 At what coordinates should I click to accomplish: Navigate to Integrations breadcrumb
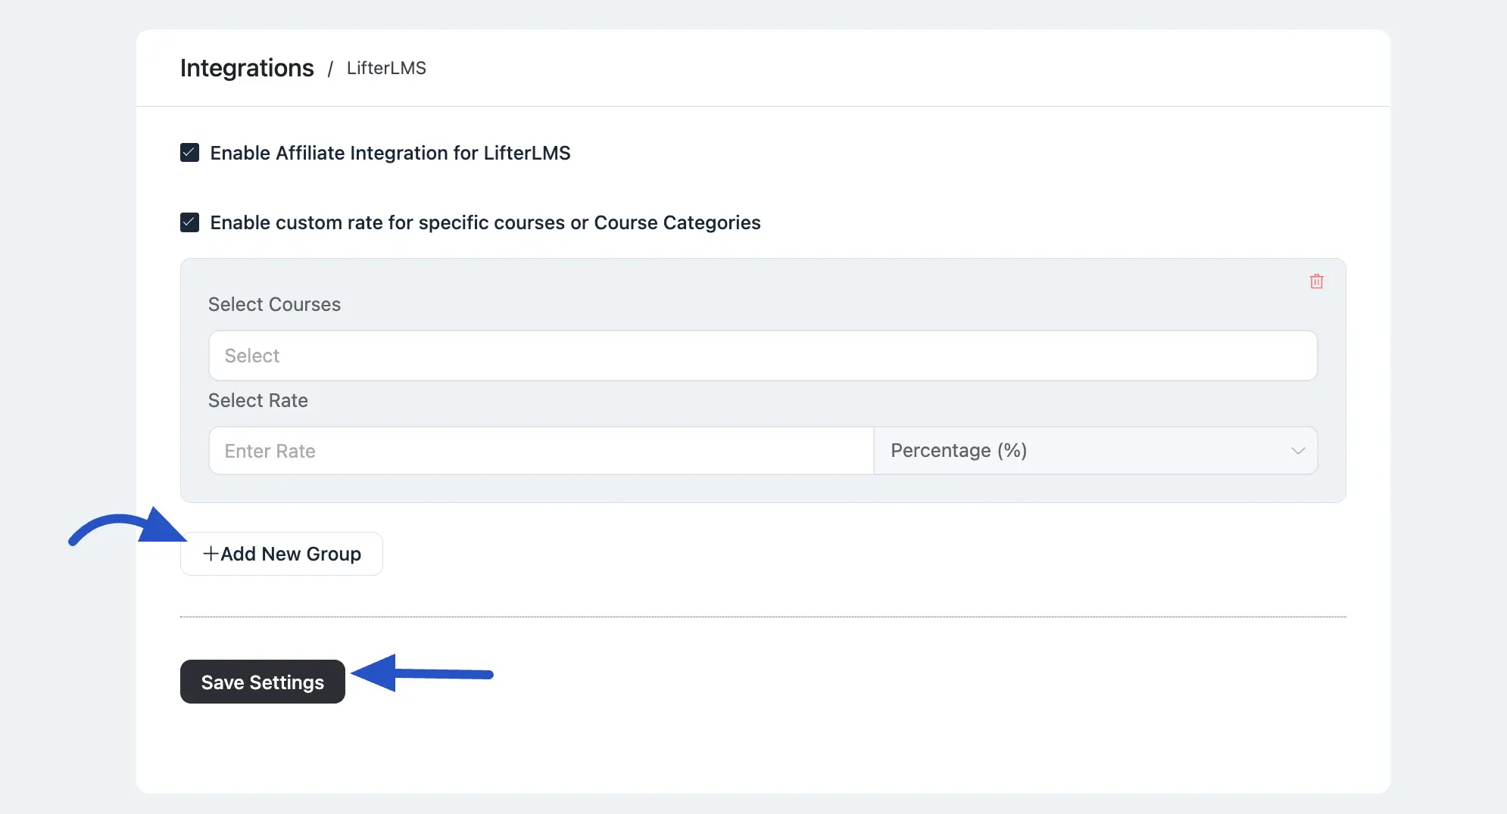coord(246,67)
